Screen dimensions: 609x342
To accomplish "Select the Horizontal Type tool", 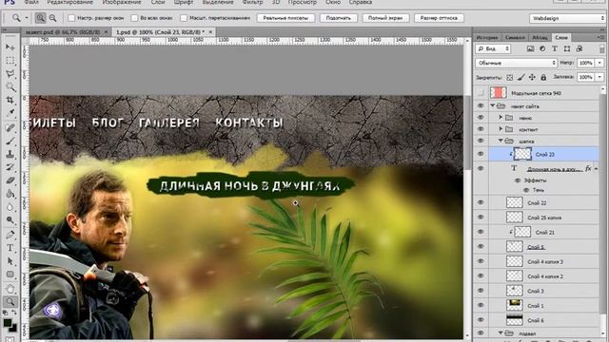I will pos(10,248).
